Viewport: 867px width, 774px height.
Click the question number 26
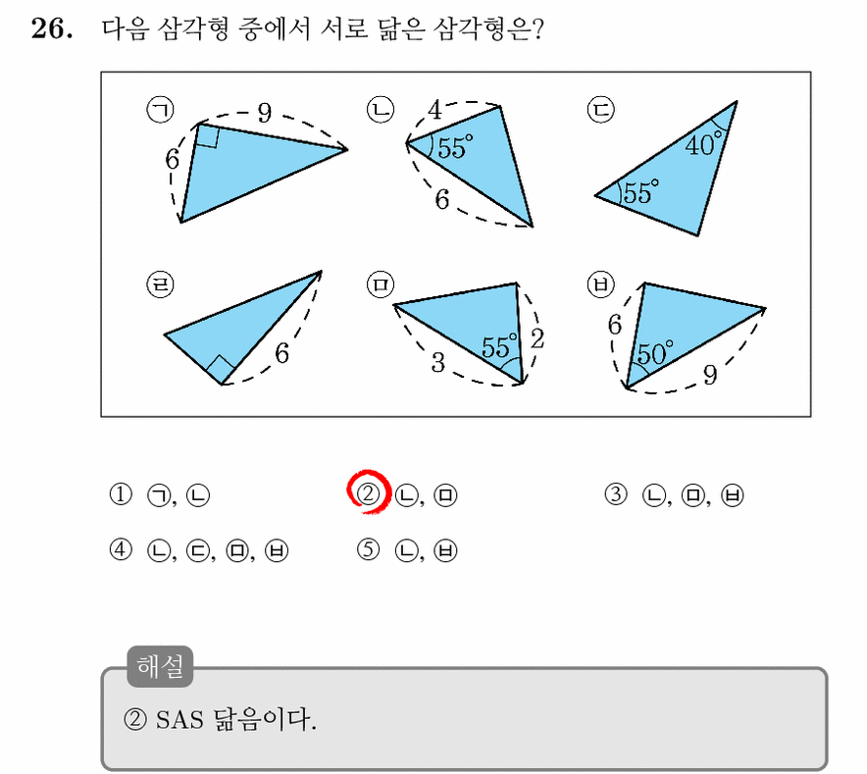51,28
